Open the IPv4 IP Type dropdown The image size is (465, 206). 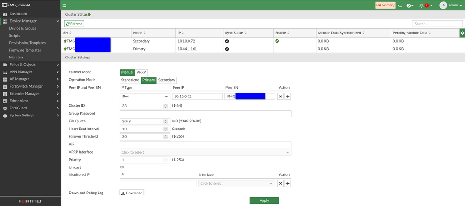point(145,97)
